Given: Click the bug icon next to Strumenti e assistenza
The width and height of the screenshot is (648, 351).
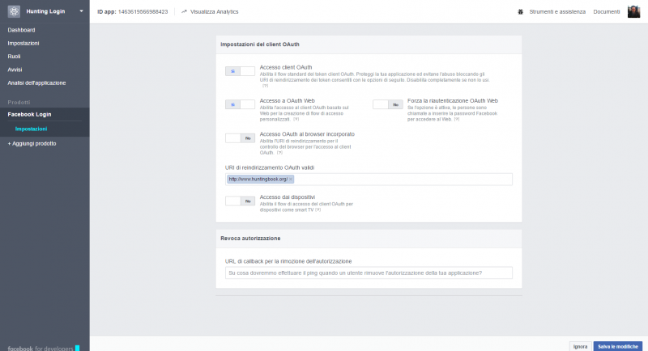Looking at the screenshot, I should 520,12.
